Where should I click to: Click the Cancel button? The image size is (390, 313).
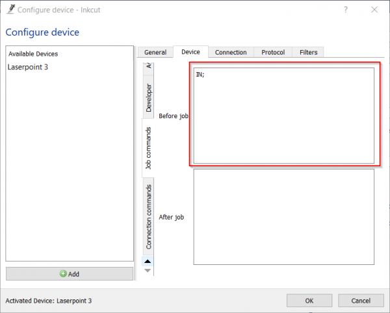[361, 301]
